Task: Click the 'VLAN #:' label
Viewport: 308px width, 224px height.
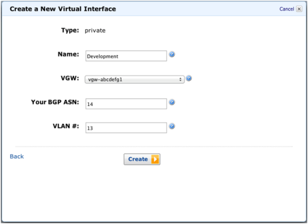Action: pos(66,126)
